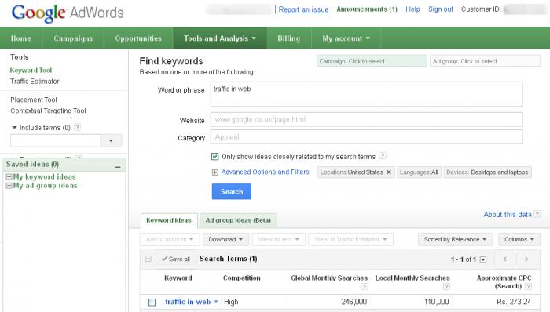Toggle only show closely related ideas checkbox
The height and width of the screenshot is (312, 550).
point(215,156)
